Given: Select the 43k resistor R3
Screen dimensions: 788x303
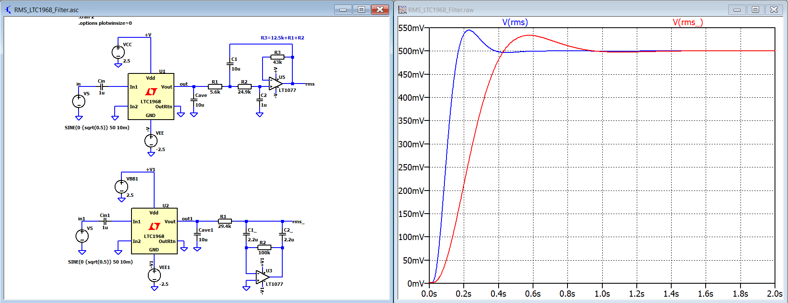Looking at the screenshot, I should pyautogui.click(x=277, y=57).
